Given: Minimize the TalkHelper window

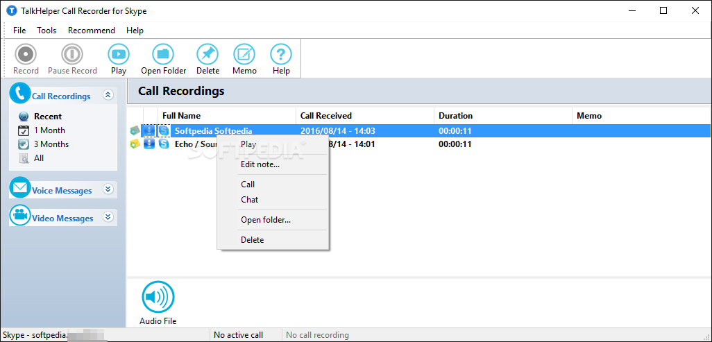Looking at the screenshot, I should pos(632,11).
